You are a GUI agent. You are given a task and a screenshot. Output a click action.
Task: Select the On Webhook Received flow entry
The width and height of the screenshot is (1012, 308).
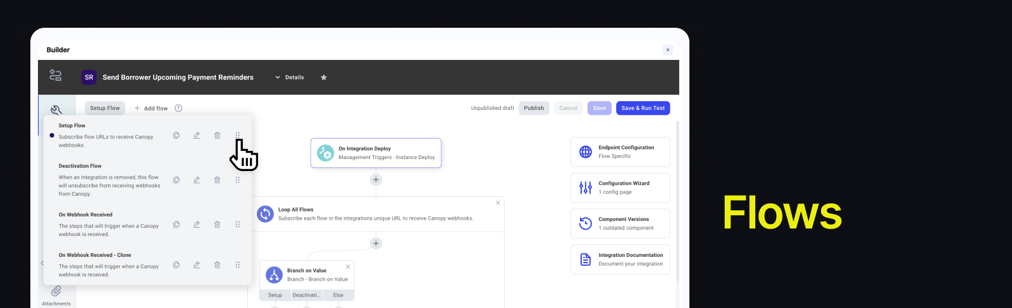[x=108, y=224]
